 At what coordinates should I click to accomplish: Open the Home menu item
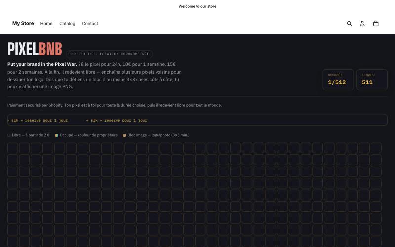pyautogui.click(x=46, y=23)
